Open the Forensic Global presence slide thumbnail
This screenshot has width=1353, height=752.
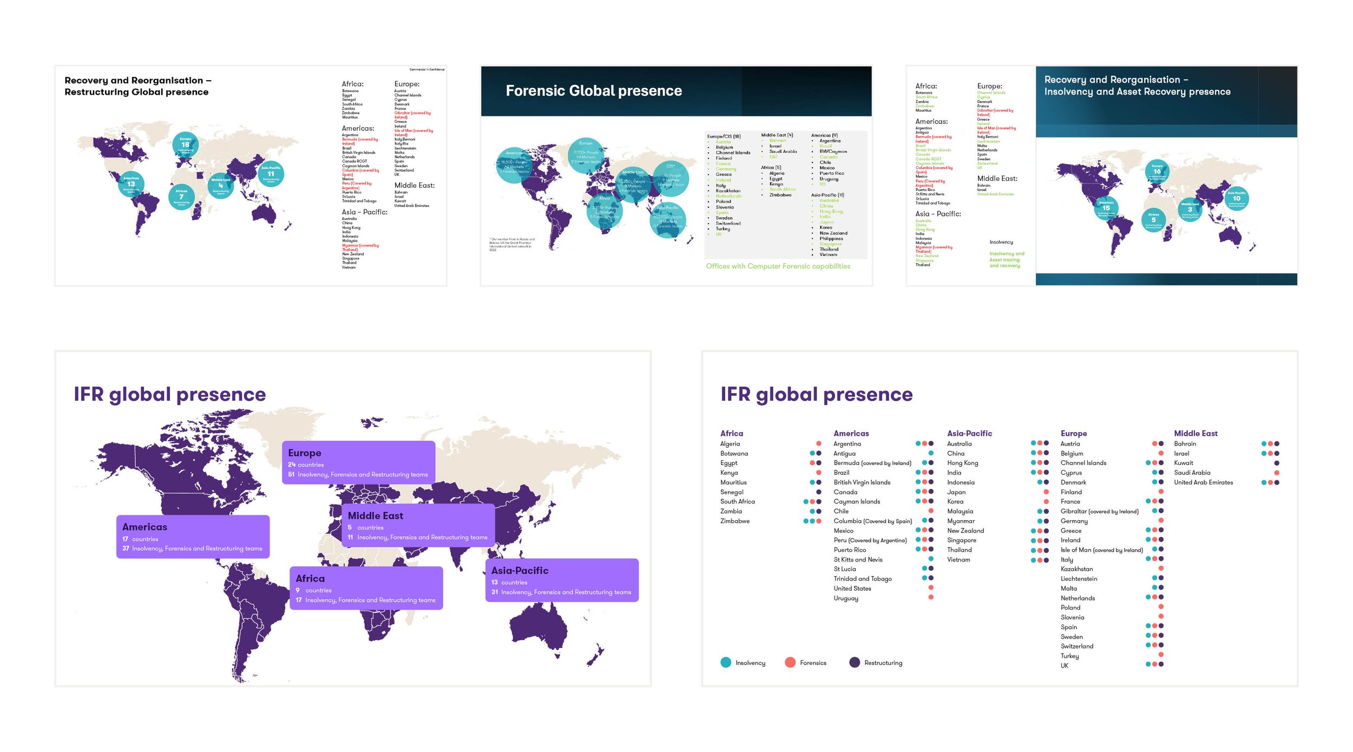point(675,176)
